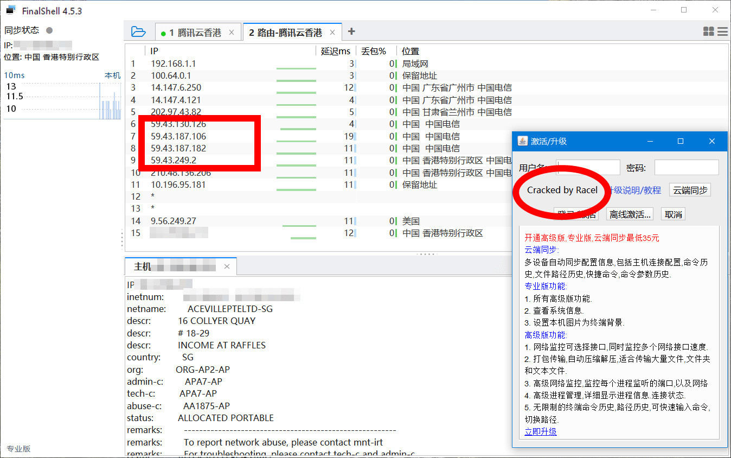
Task: Close the 主机 lookup tab
Action: [227, 266]
